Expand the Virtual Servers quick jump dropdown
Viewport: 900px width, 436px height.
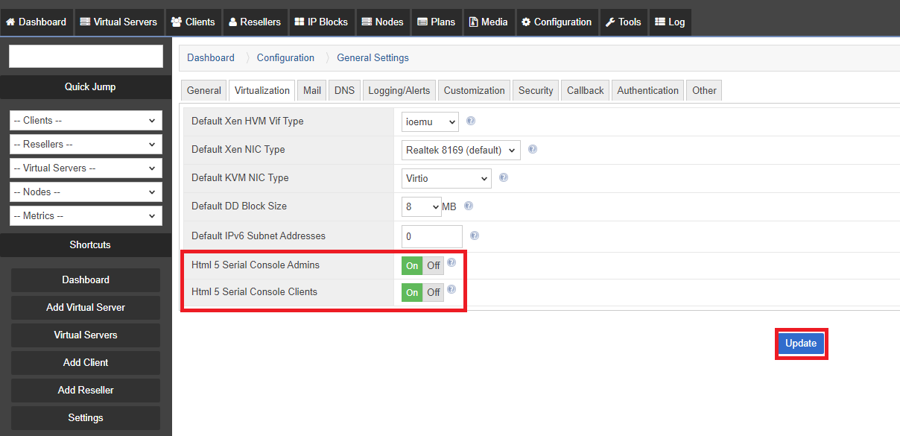click(x=86, y=168)
